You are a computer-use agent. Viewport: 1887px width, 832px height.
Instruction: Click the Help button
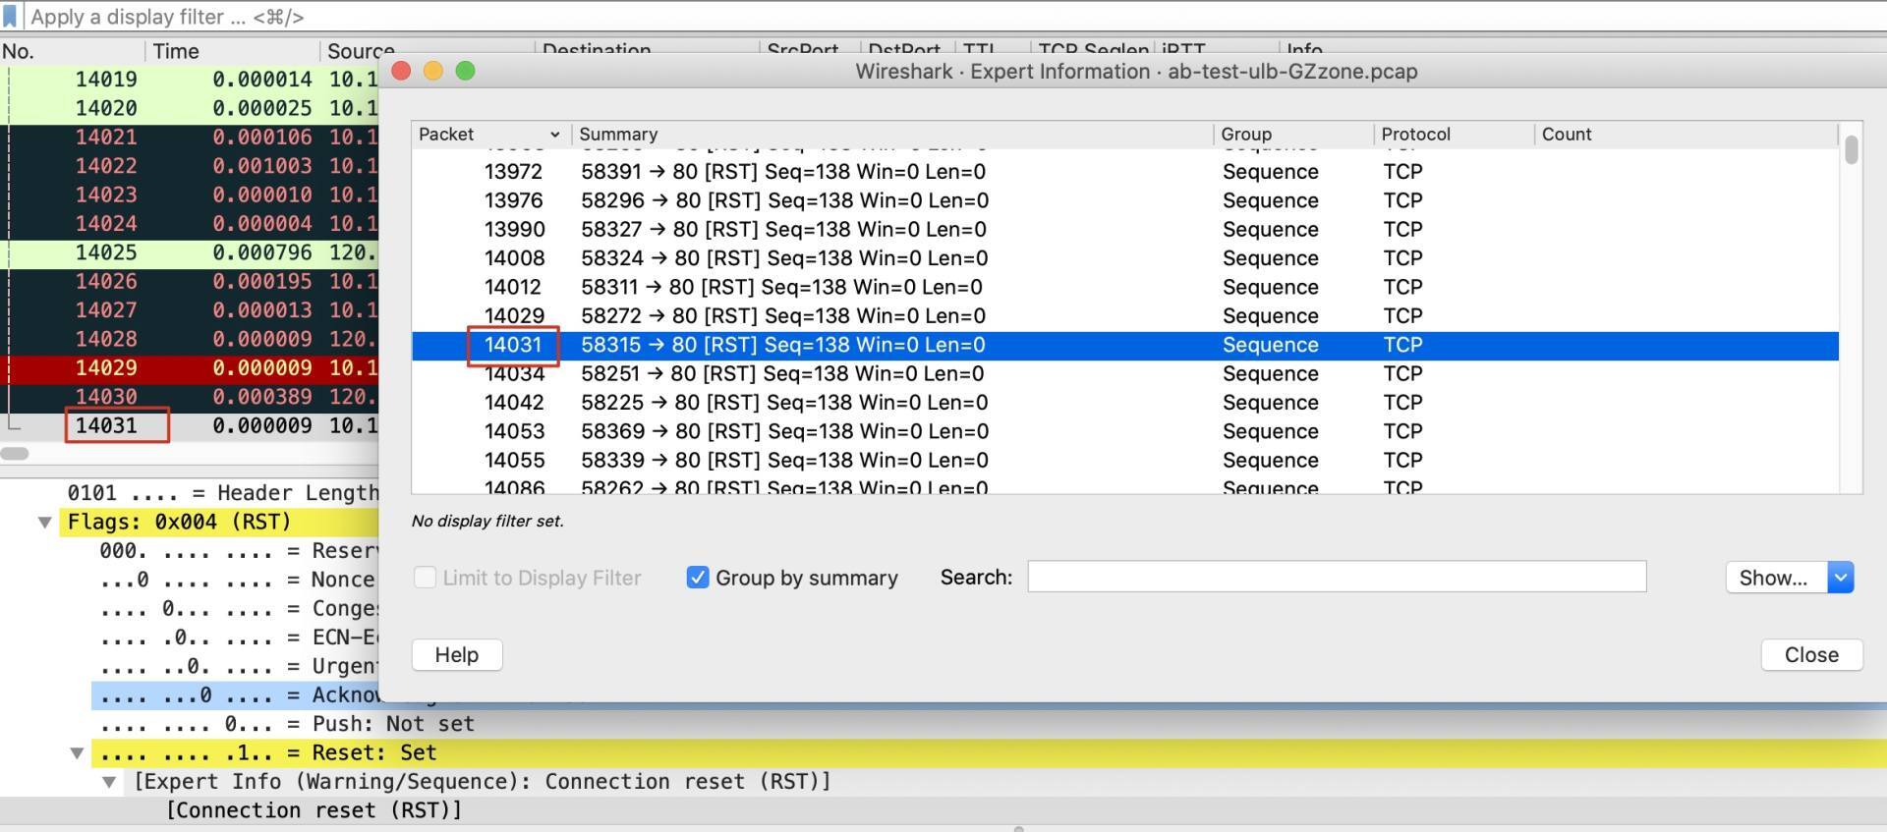[x=457, y=655]
